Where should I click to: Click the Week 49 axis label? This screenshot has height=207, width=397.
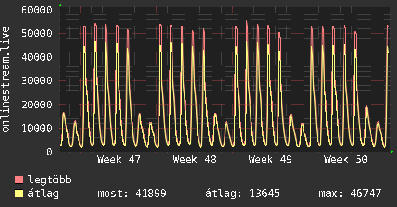pyautogui.click(x=270, y=160)
